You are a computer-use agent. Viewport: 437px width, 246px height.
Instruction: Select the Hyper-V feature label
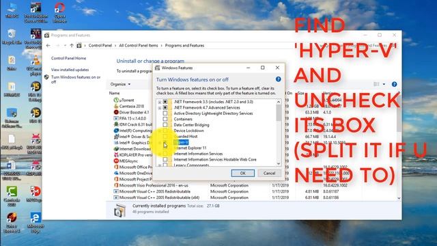(x=181, y=142)
